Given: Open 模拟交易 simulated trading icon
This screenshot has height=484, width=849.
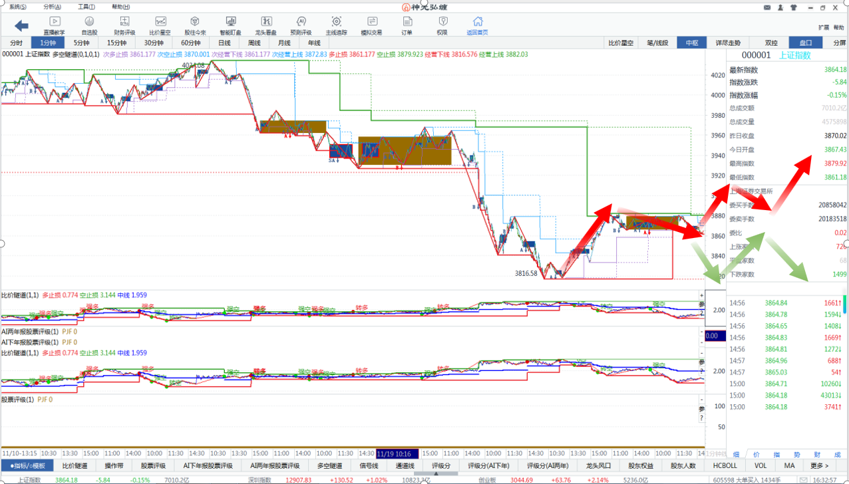Looking at the screenshot, I should coord(371,25).
